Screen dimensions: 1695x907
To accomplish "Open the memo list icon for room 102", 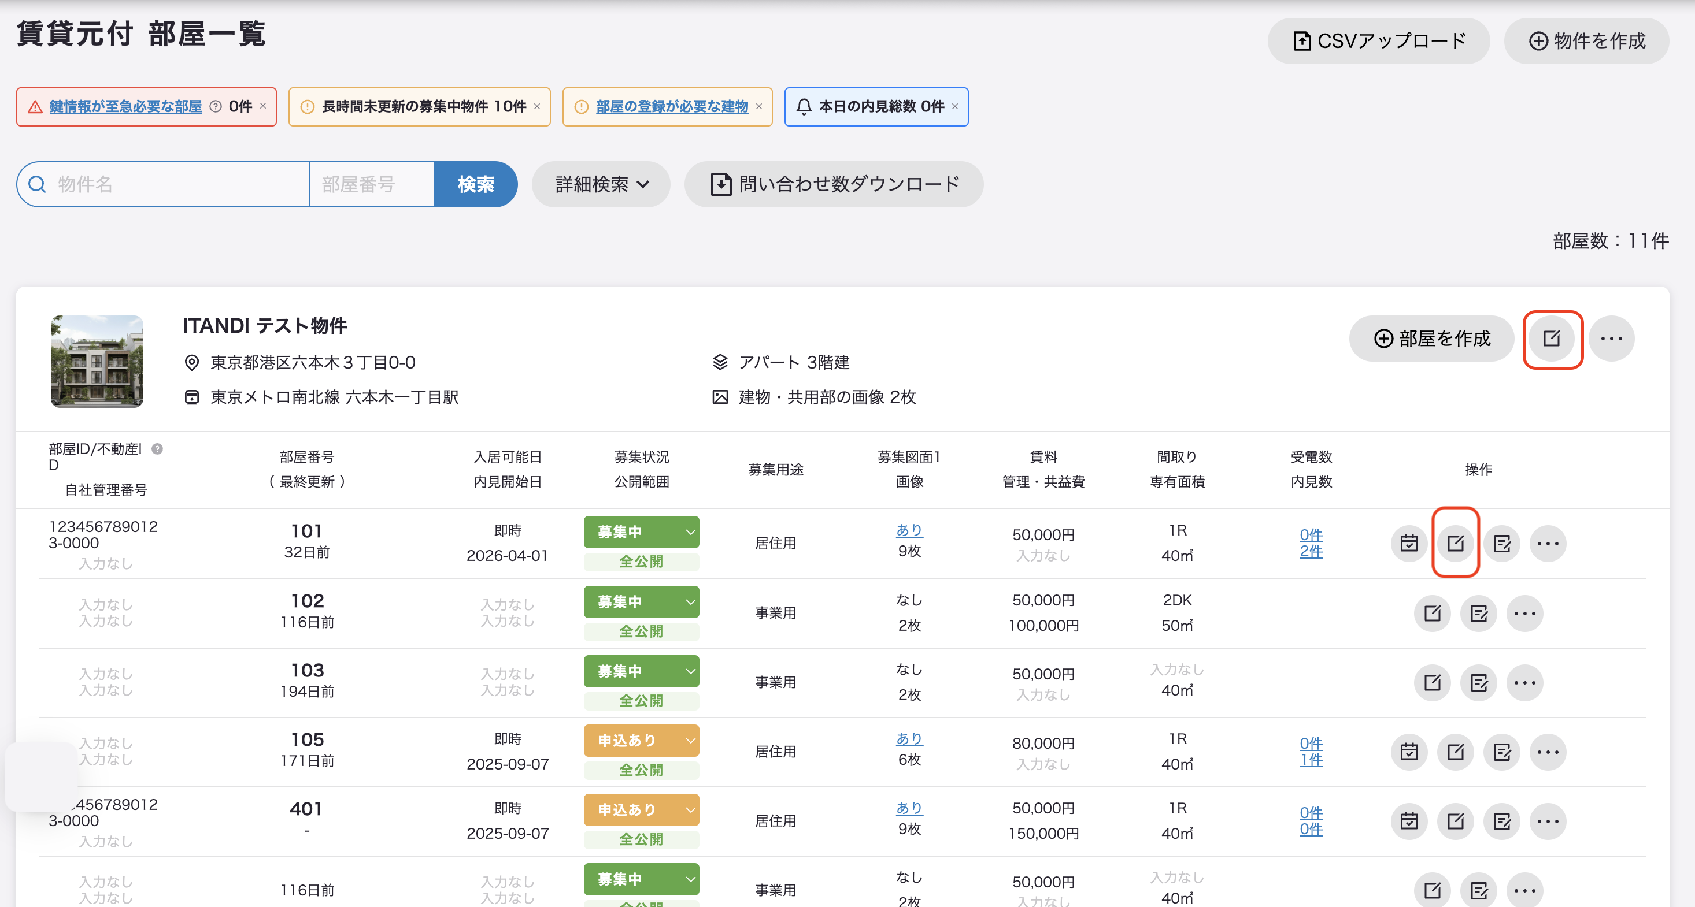I will [x=1479, y=613].
